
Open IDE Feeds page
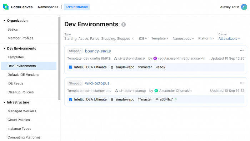point(15,83)
